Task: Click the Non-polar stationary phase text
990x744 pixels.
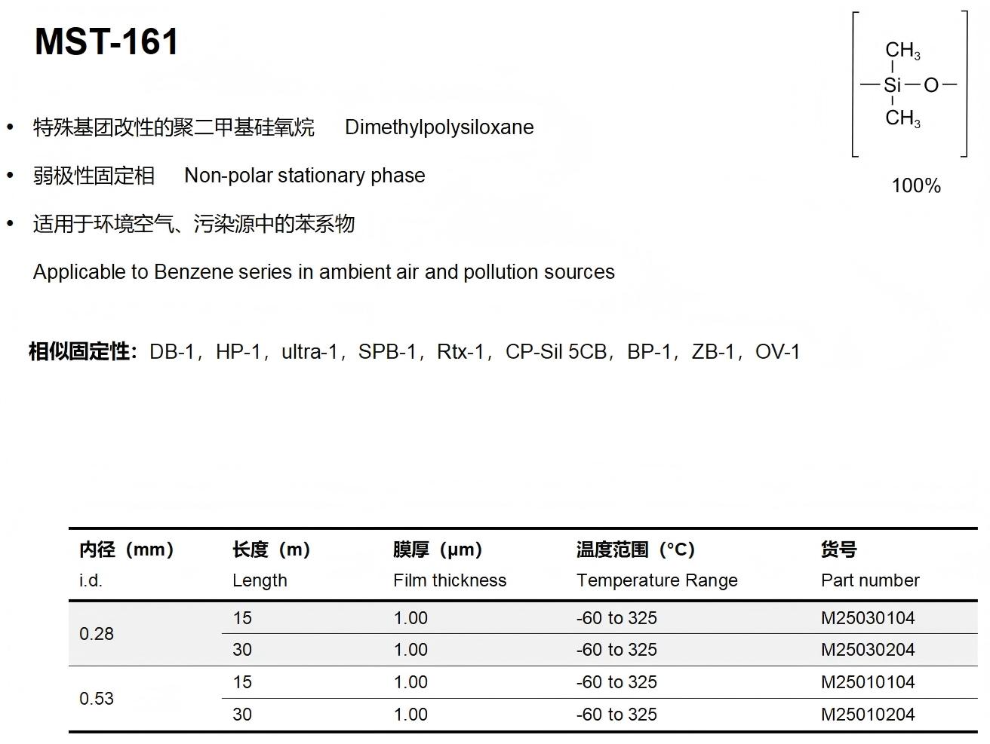Action: [x=304, y=176]
